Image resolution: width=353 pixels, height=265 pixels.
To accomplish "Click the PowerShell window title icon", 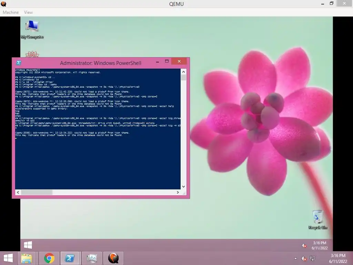I will pyautogui.click(x=19, y=63).
